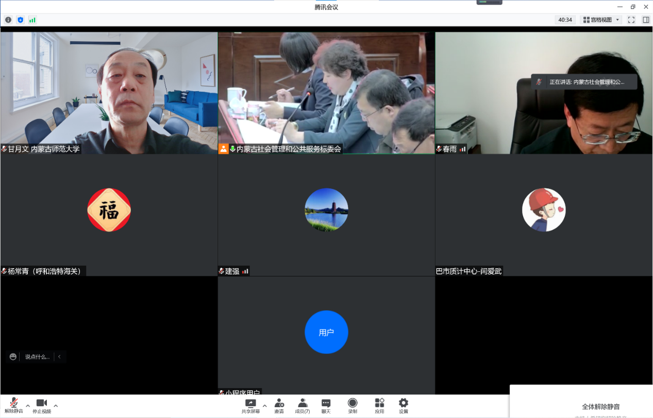Check the green network signal icon
The image size is (653, 418).
click(32, 20)
